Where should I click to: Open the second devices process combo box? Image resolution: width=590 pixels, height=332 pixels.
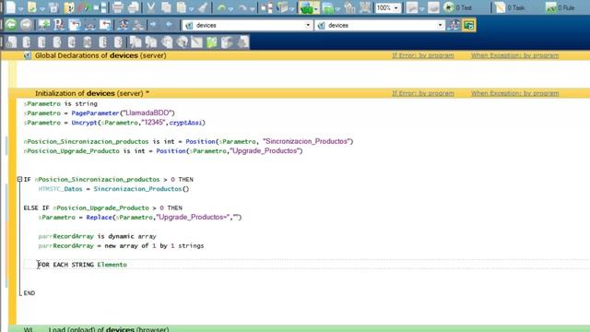coord(380,25)
